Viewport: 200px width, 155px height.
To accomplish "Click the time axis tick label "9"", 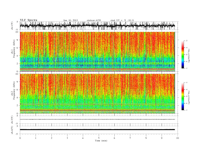I will (162, 138).
